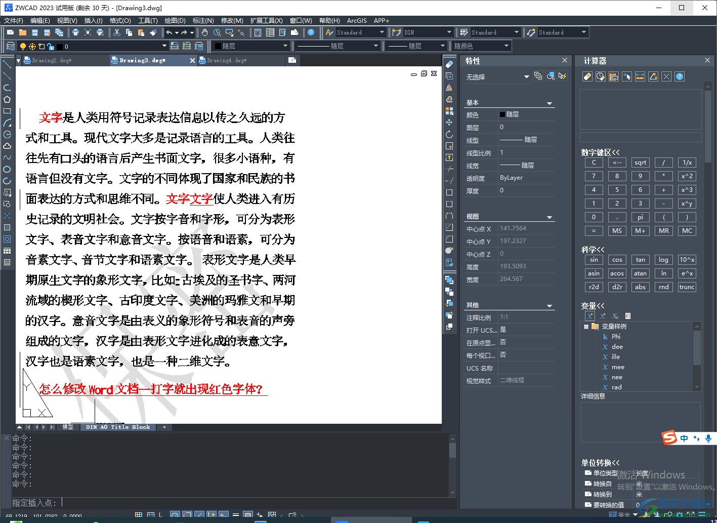The height and width of the screenshot is (523, 717).
Task: Select the Mirror tool in modify toolbar
Action: click(x=449, y=88)
